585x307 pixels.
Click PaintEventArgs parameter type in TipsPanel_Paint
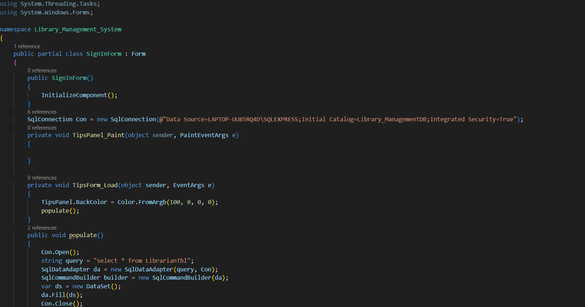point(204,135)
